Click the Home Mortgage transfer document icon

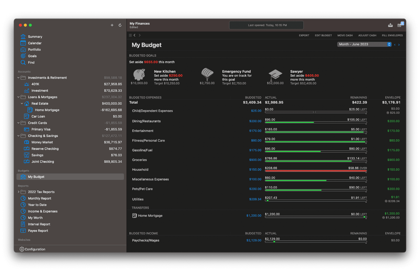tap(135, 216)
